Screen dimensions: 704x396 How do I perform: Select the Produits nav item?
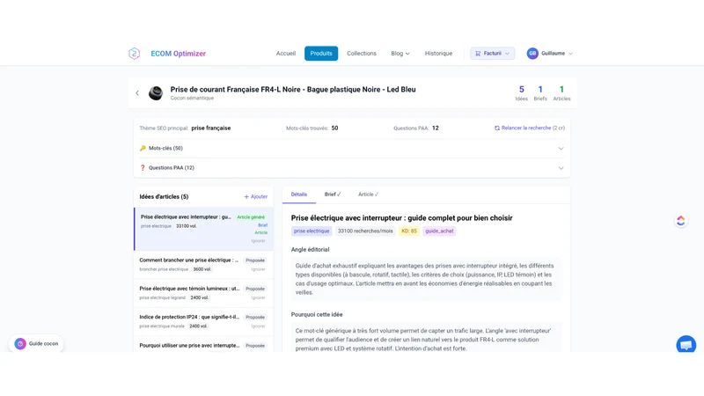(321, 54)
